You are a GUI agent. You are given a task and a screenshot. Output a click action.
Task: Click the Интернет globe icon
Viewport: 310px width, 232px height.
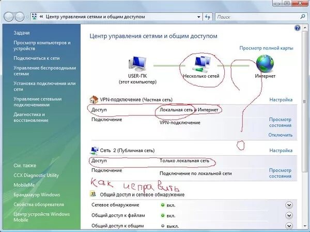point(265,64)
